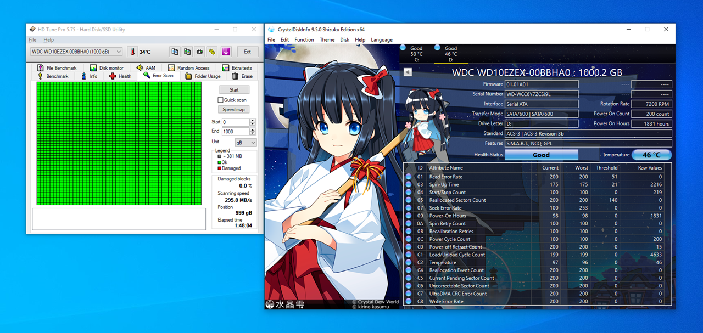703x333 pixels.
Task: Click status orb for Uncorrectable Sector Count
Action: click(409, 285)
